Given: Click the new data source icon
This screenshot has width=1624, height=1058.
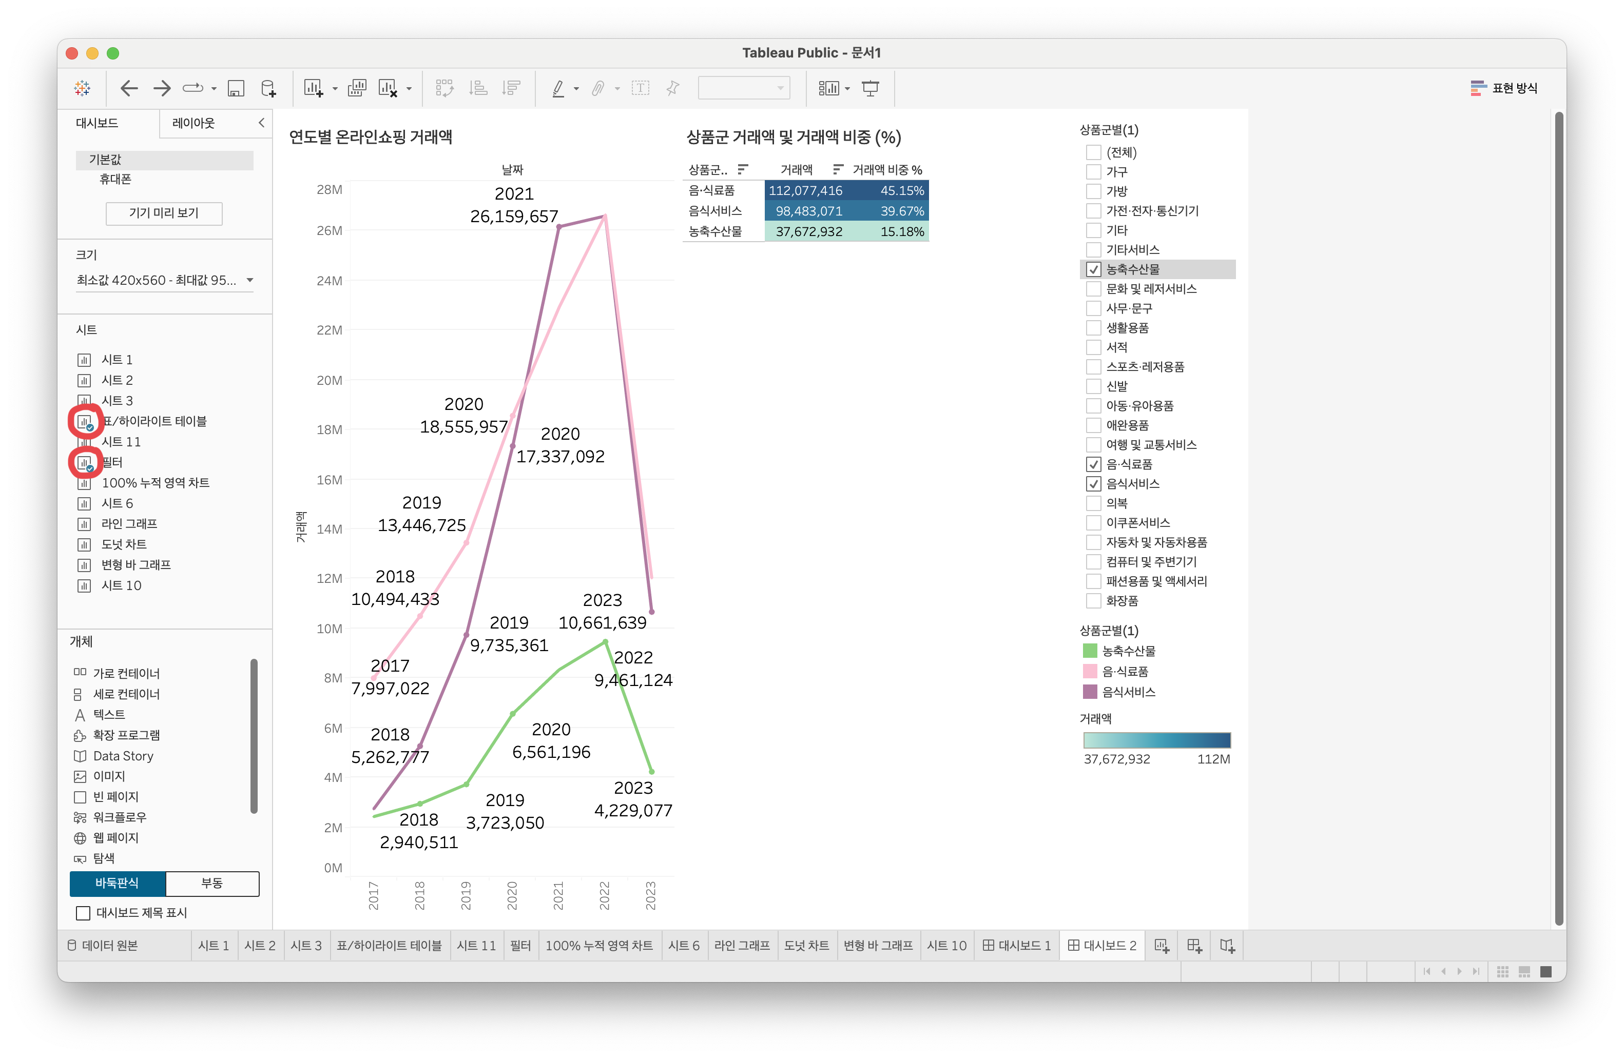Looking at the screenshot, I should 269,88.
